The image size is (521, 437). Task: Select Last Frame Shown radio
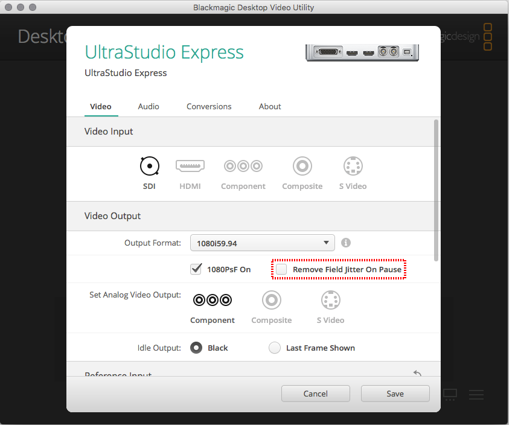click(275, 348)
